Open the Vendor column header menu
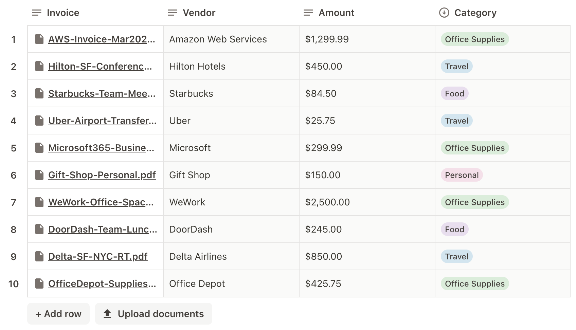This screenshot has width=576, height=330. point(231,13)
